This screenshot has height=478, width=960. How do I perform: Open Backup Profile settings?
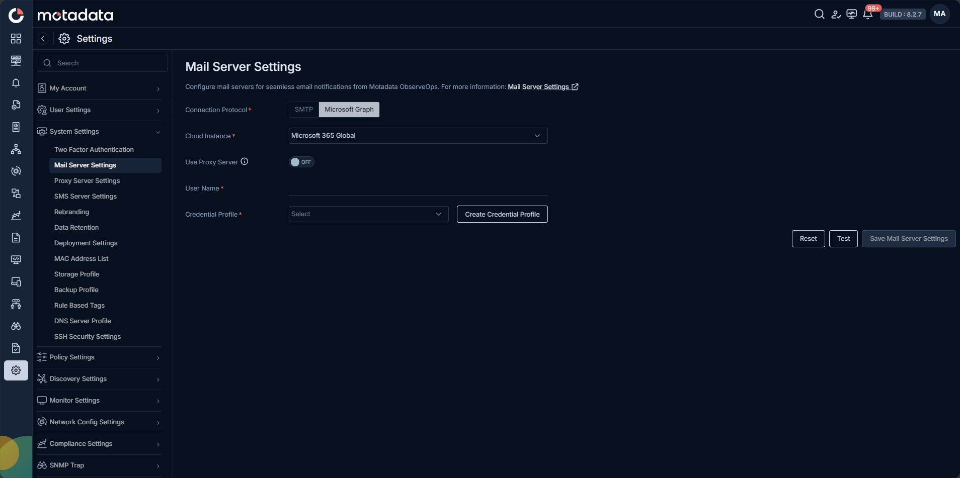(105, 290)
